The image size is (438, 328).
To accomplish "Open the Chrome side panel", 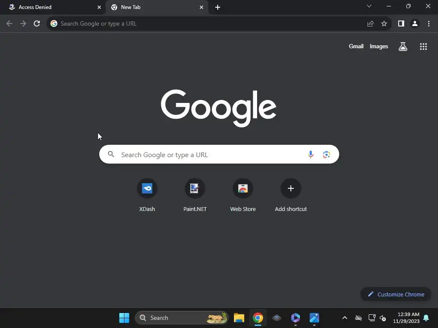I will [x=401, y=24].
